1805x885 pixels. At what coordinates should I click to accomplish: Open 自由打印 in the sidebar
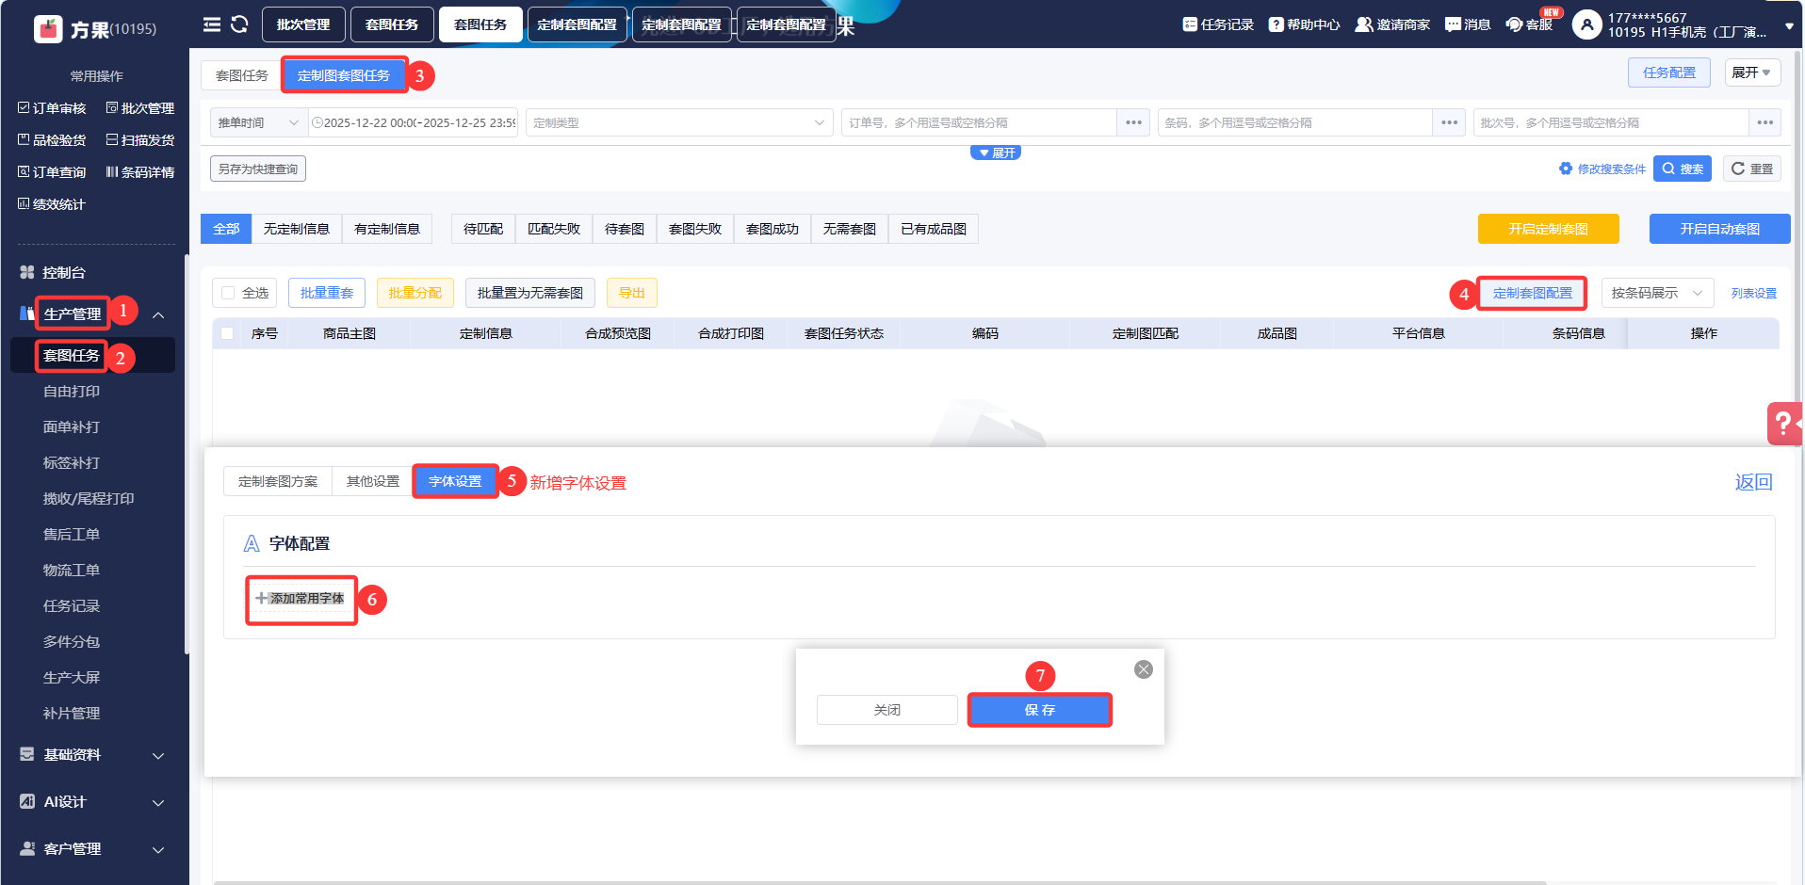pyautogui.click(x=72, y=391)
